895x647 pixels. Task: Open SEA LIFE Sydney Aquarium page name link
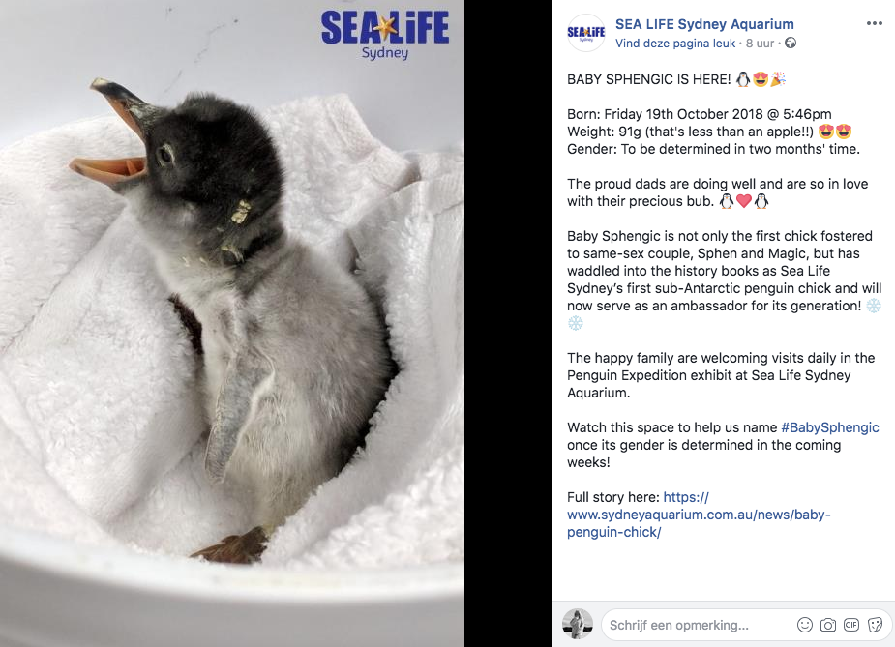[x=704, y=24]
